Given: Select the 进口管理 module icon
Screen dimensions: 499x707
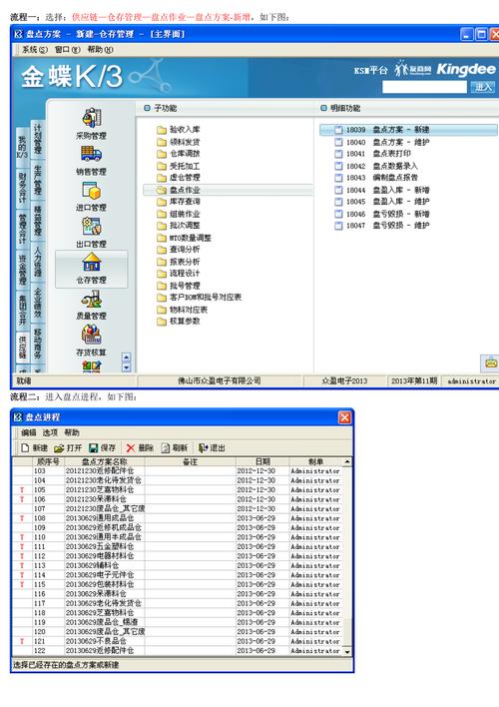Looking at the screenshot, I should point(92,191).
